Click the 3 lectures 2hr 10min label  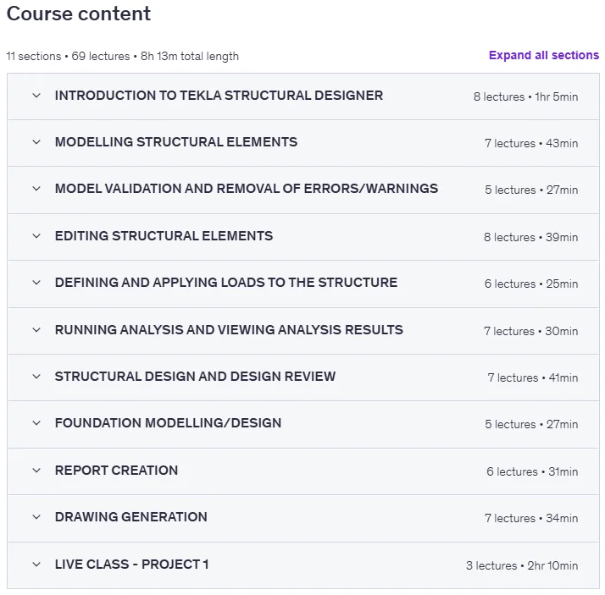tap(522, 565)
